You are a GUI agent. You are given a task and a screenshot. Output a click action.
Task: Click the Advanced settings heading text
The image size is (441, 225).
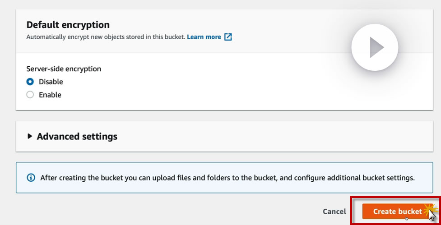click(x=77, y=136)
